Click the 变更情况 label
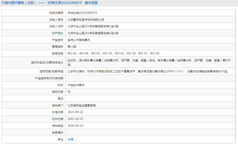The height and width of the screenshot is (144, 238). 58,133
